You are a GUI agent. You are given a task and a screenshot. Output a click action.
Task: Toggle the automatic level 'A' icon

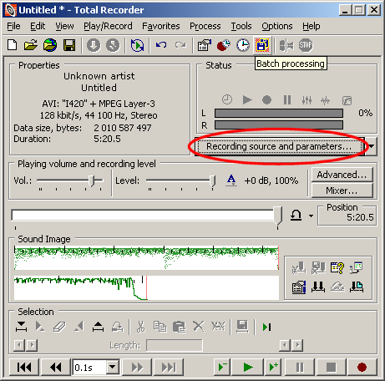[x=231, y=180]
